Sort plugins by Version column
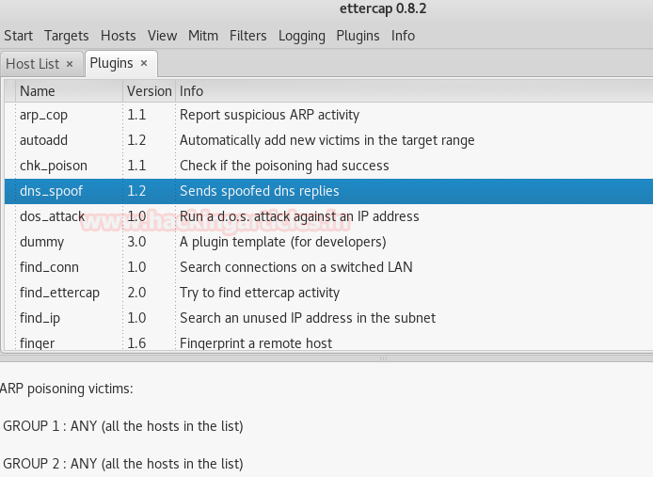 149,91
